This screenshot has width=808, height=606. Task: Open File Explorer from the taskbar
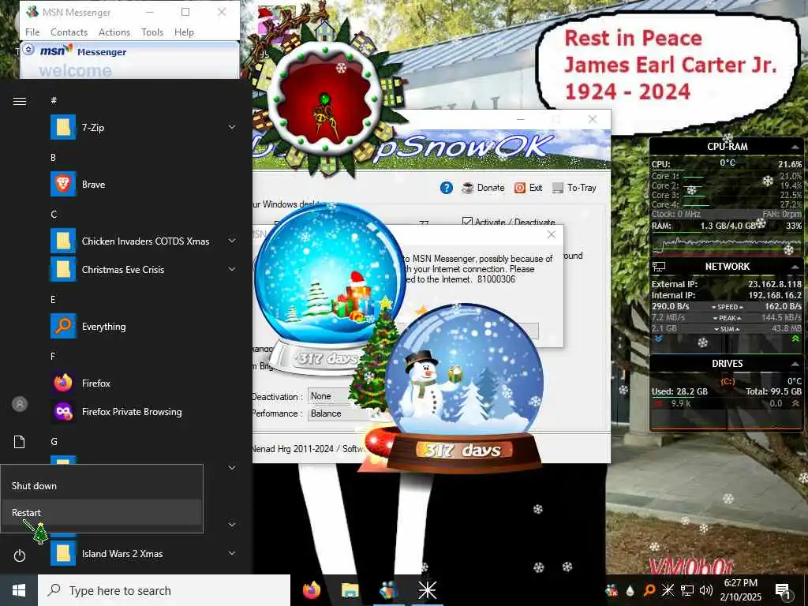click(x=350, y=590)
